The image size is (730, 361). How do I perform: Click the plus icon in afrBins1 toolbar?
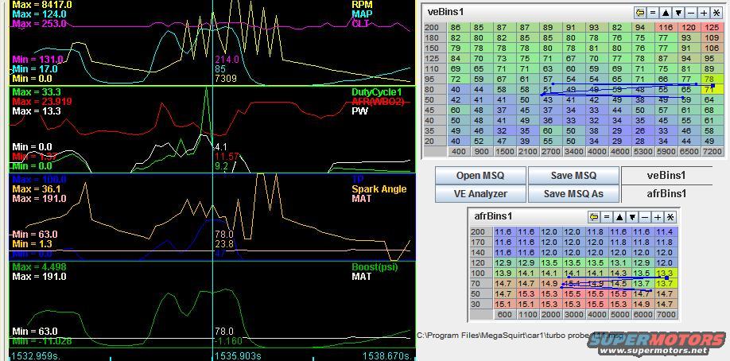click(658, 217)
